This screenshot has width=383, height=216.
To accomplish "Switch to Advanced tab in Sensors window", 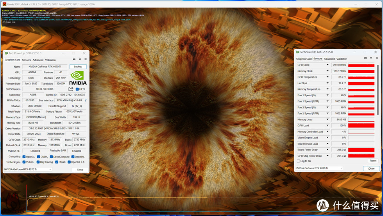I will 329,59.
